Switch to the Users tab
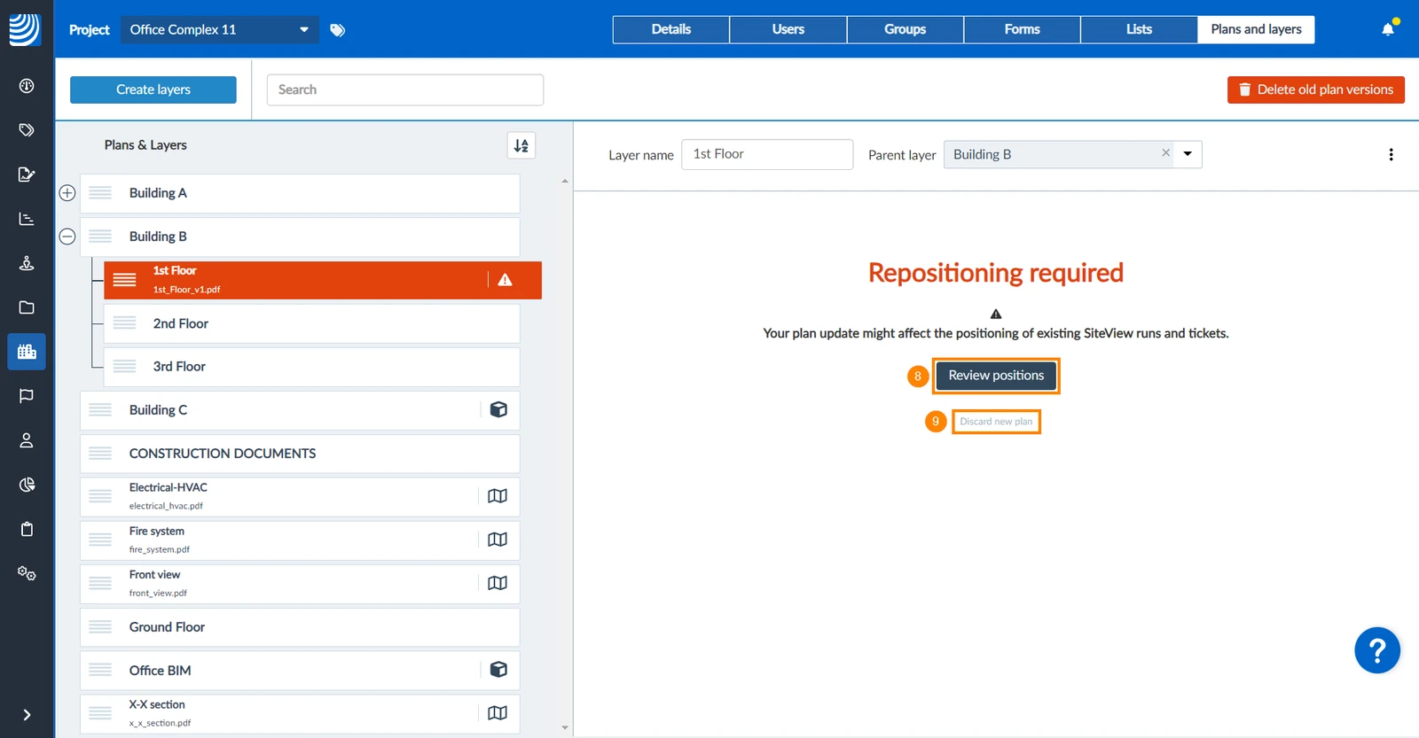The width and height of the screenshot is (1419, 738). coord(788,29)
